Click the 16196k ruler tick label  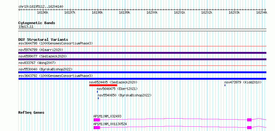[x=43, y=12]
